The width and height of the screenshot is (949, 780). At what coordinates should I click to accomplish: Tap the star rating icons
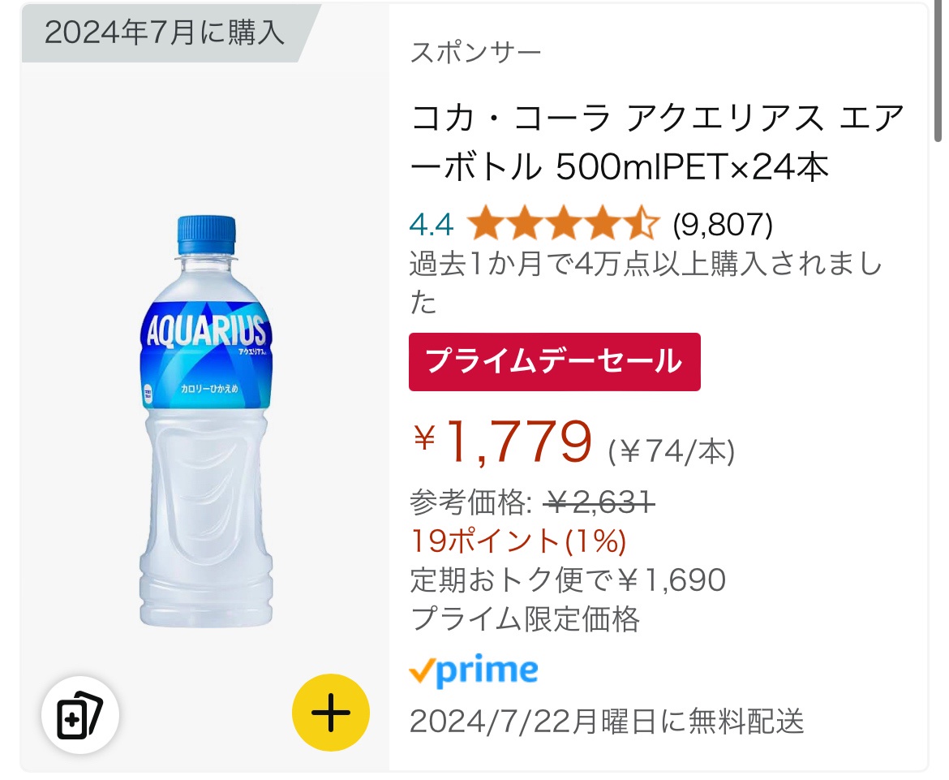coord(564,224)
